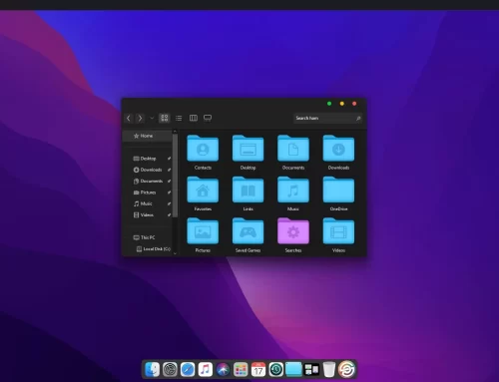Click the sidebar scrollbar down arrow
Image resolution: width=499 pixels, height=382 pixels.
pyautogui.click(x=175, y=253)
